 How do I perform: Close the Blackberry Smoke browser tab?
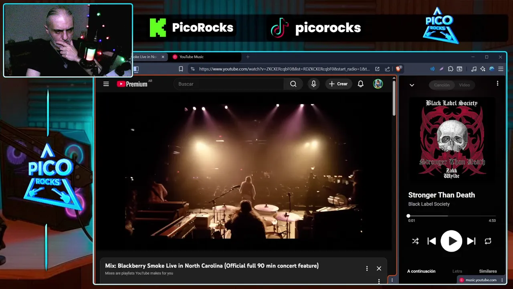point(163,57)
